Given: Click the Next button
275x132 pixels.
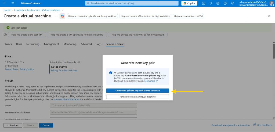Looking at the screenshot, I should coord(31,125).
